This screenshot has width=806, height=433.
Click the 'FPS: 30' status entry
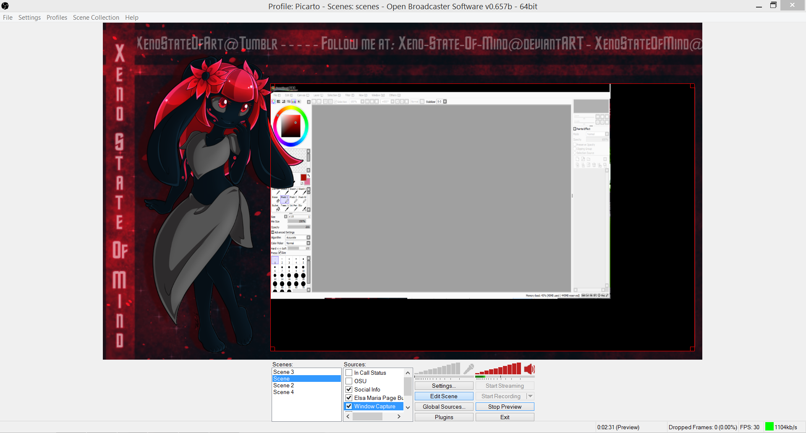tap(750, 427)
